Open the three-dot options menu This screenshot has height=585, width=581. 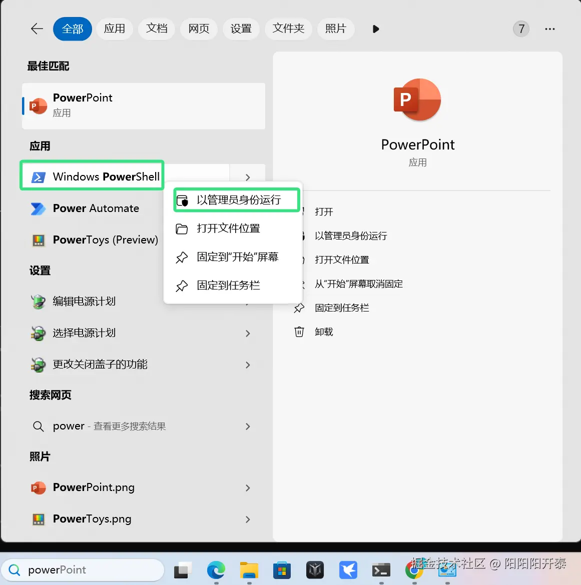click(x=549, y=28)
